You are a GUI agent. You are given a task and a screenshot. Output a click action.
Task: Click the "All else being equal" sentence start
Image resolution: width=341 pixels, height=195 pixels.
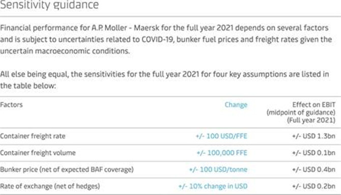35,74
